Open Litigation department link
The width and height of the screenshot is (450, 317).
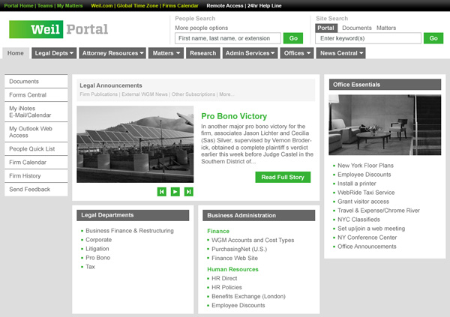(x=97, y=249)
